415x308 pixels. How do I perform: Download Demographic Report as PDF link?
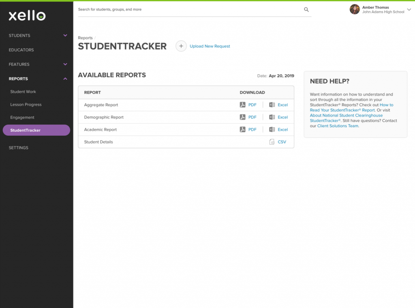point(252,117)
